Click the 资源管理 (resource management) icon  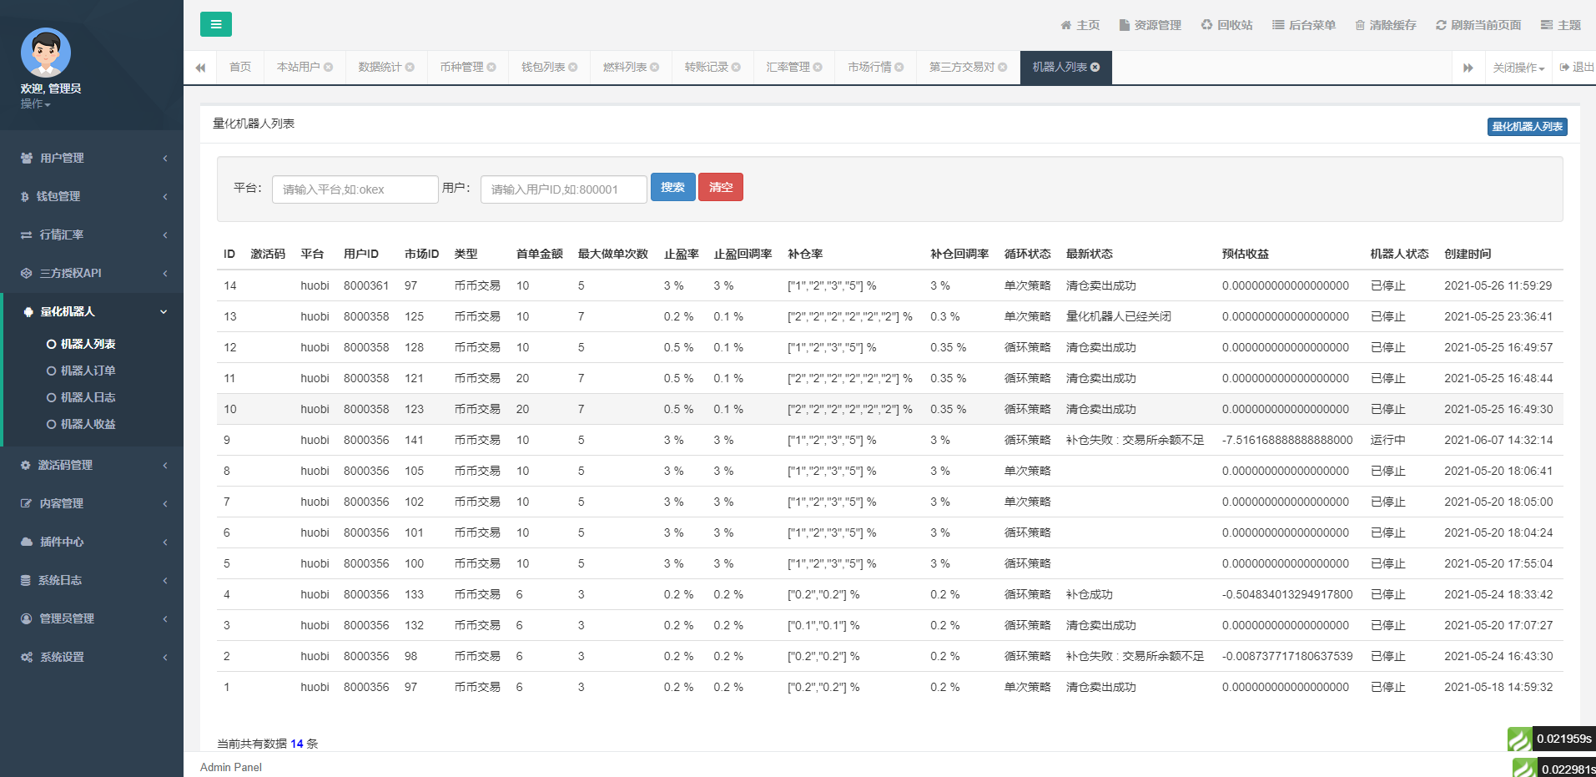pyautogui.click(x=1150, y=24)
